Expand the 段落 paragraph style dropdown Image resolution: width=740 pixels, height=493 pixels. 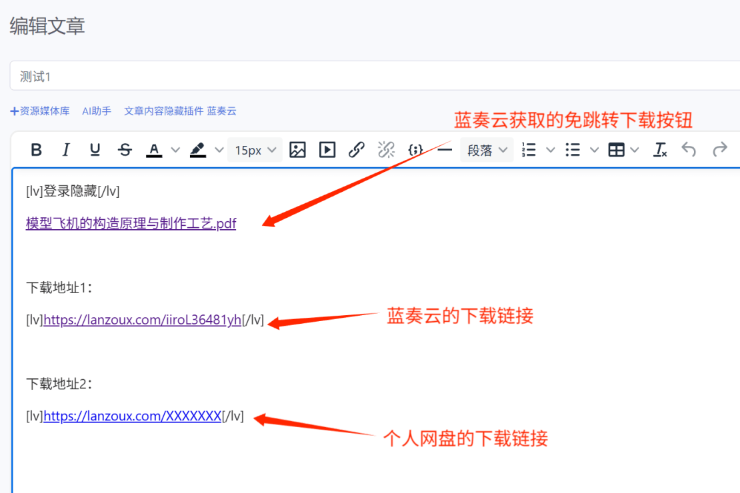pos(487,149)
